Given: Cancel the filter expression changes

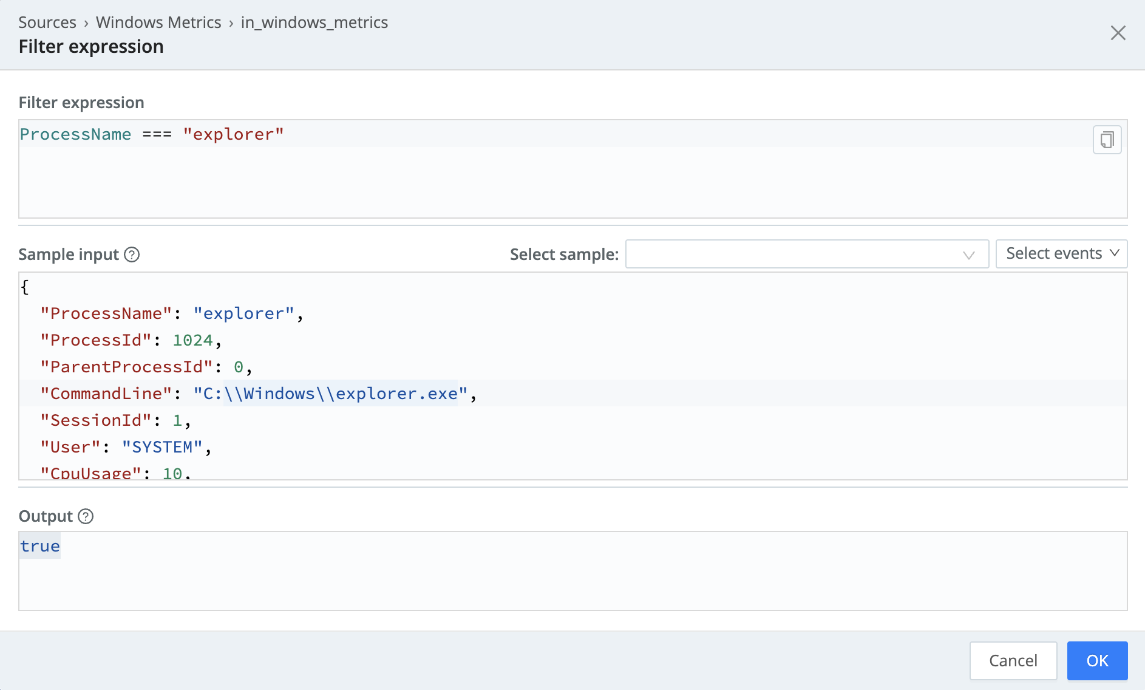Looking at the screenshot, I should [x=1013, y=661].
